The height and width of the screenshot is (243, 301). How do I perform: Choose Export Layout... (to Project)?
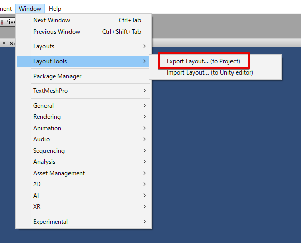click(x=203, y=61)
